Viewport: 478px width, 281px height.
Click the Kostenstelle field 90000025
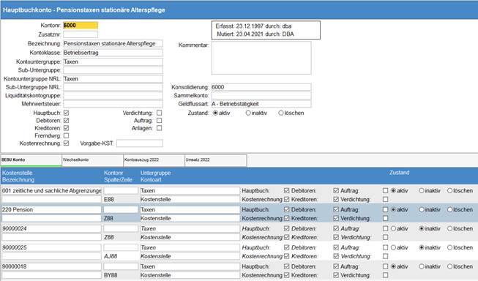[x=51, y=247]
